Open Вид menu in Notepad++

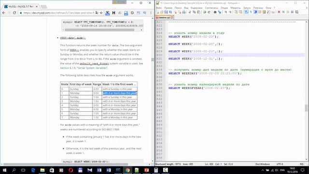[186, 8]
